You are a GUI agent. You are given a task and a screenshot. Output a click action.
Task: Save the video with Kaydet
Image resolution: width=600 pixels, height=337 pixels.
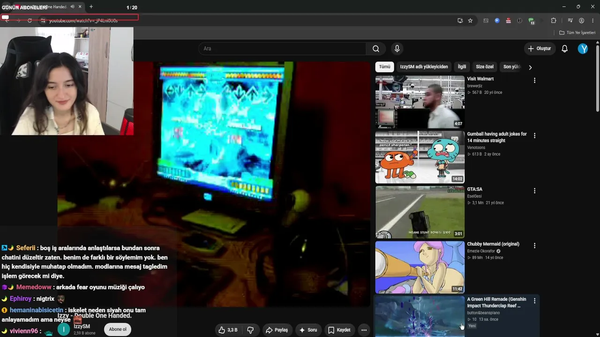coord(339,330)
